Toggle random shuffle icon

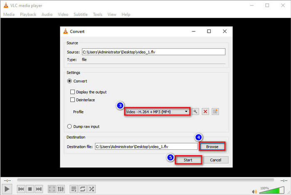click(x=91, y=189)
